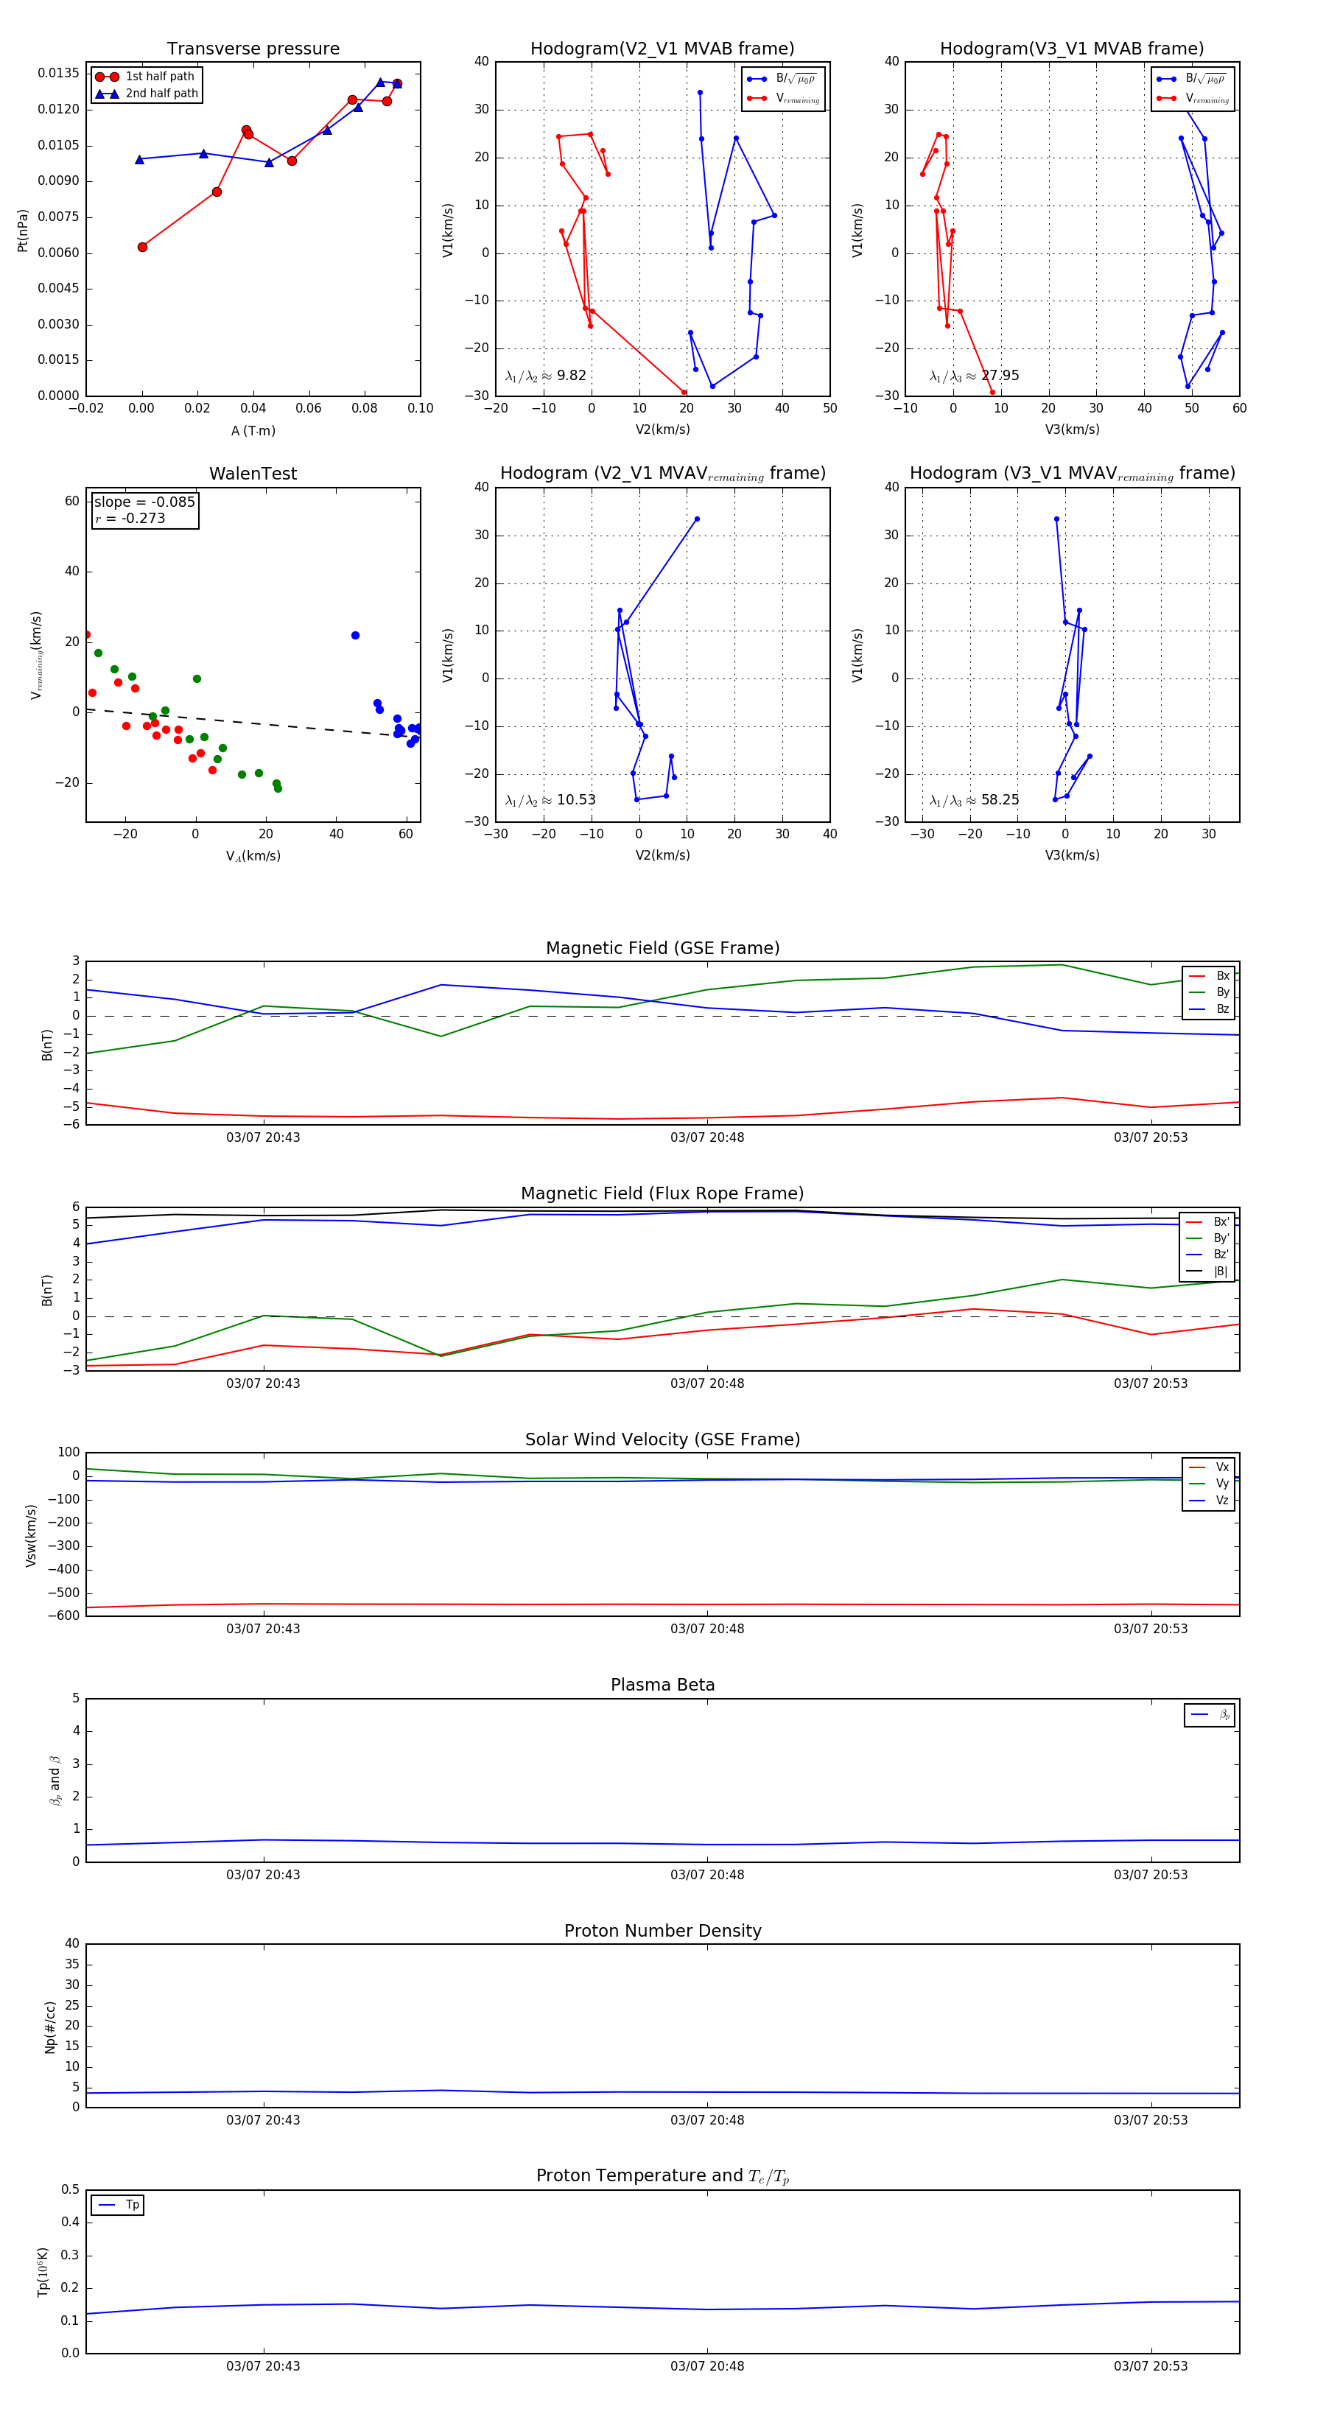The image size is (1326, 2431).
Task: Click the '2nd half path' legend entry
Action: [147, 94]
